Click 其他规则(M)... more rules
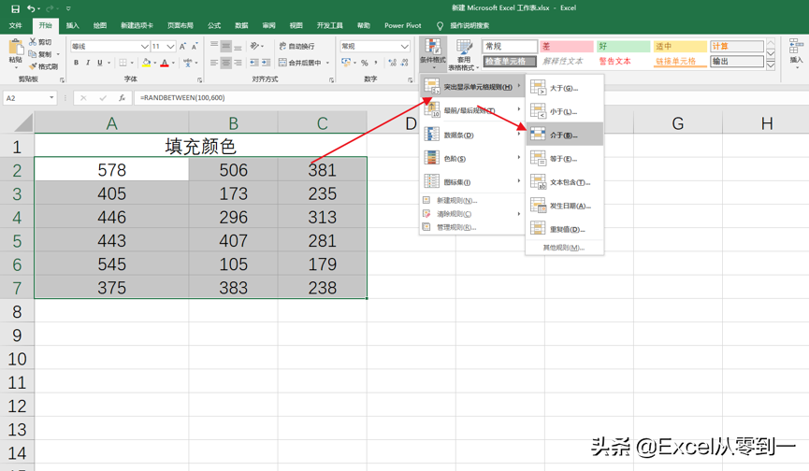The width and height of the screenshot is (809, 471). click(565, 248)
